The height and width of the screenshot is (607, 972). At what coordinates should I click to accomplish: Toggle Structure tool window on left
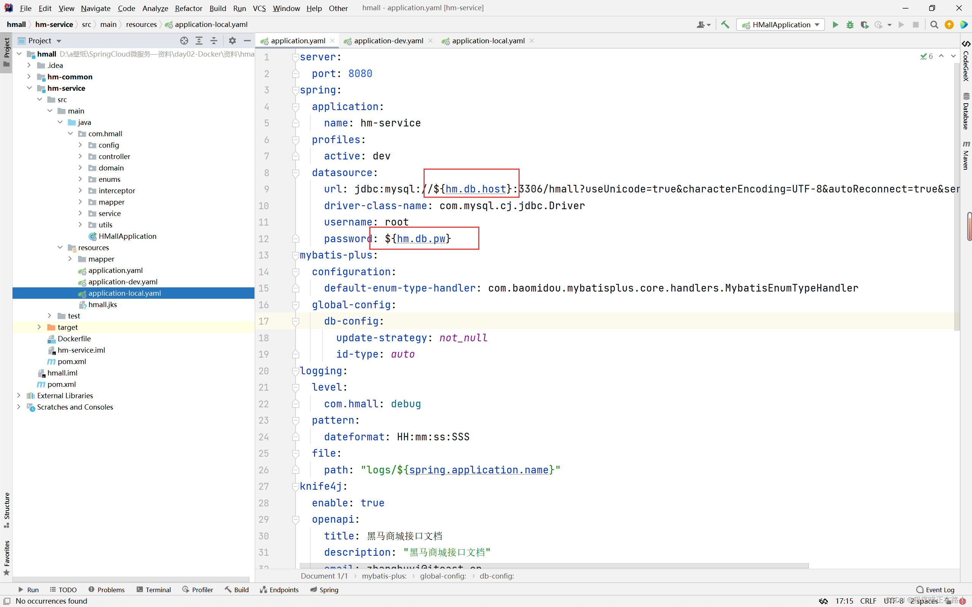(6, 510)
